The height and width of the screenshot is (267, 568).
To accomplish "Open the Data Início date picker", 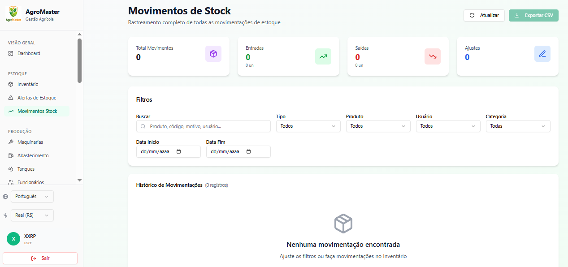I will (x=179, y=152).
